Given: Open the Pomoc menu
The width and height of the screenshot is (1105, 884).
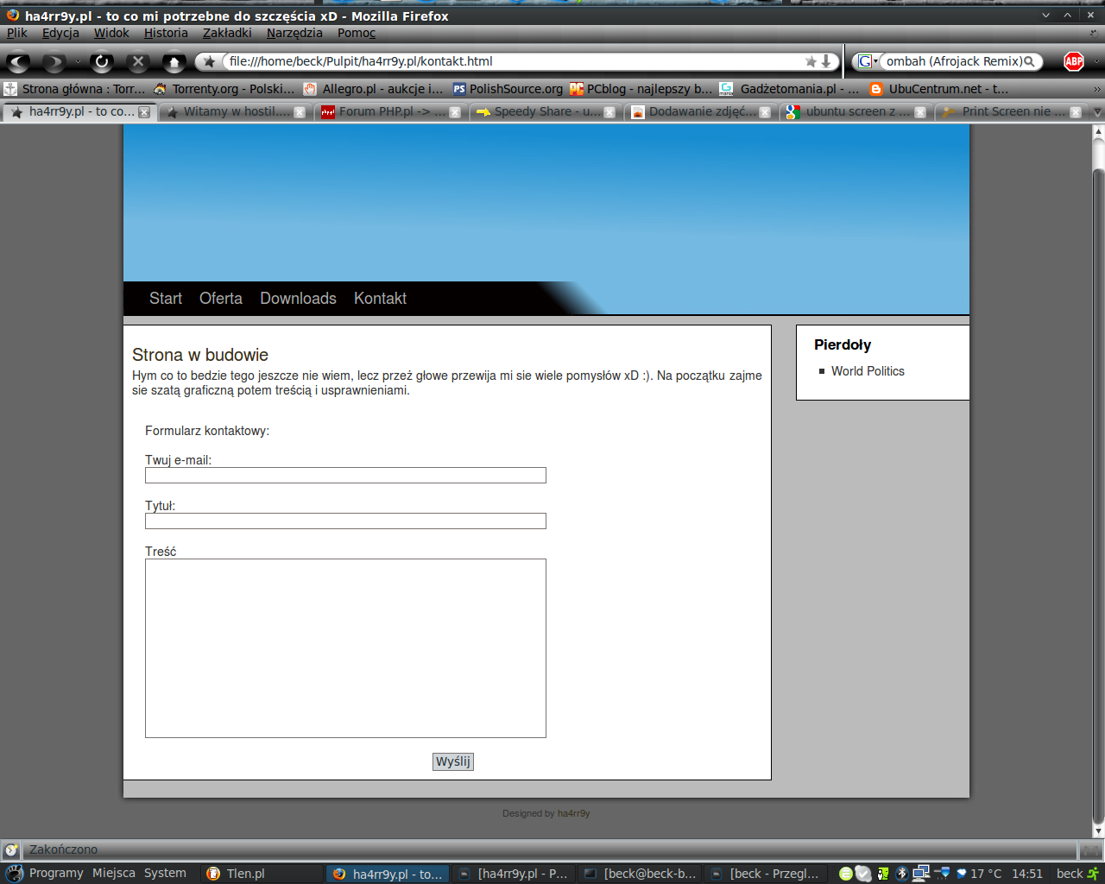Looking at the screenshot, I should pyautogui.click(x=357, y=33).
